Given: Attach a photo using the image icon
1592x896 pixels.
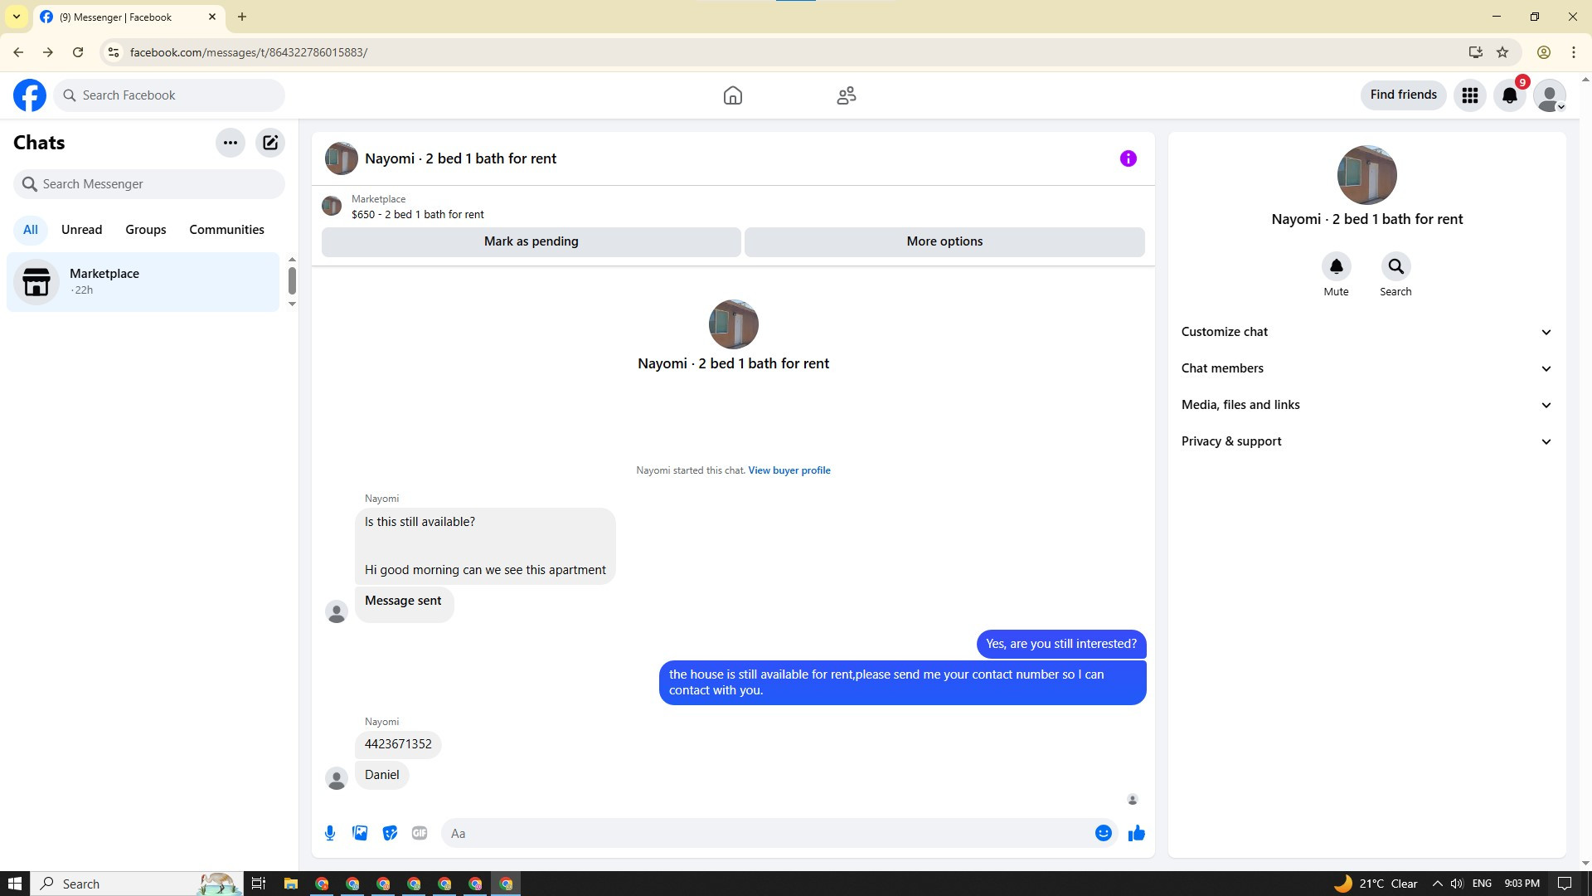Looking at the screenshot, I should pos(360,833).
